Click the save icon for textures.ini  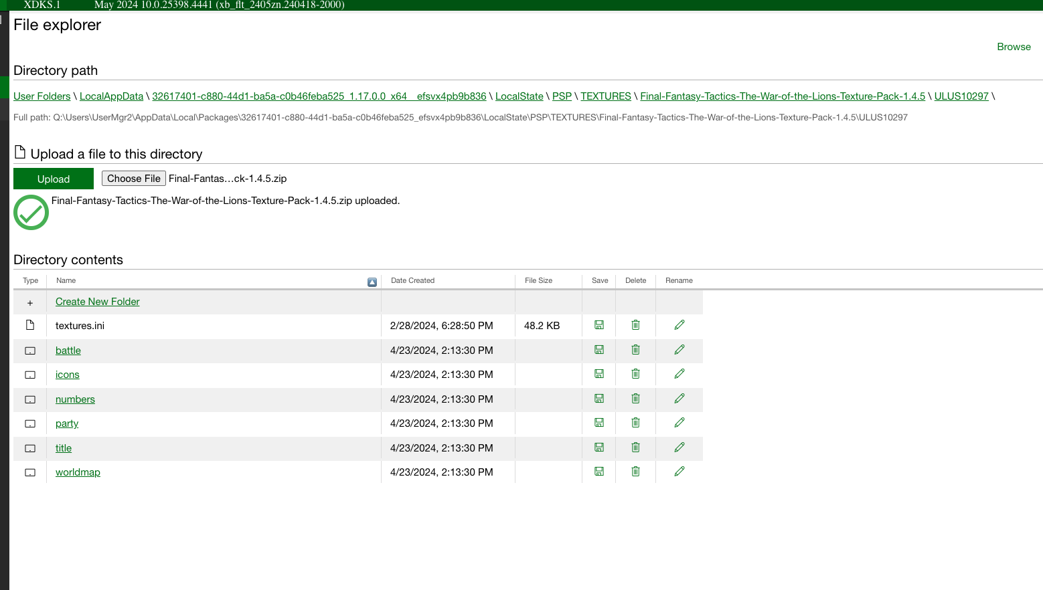tap(599, 325)
